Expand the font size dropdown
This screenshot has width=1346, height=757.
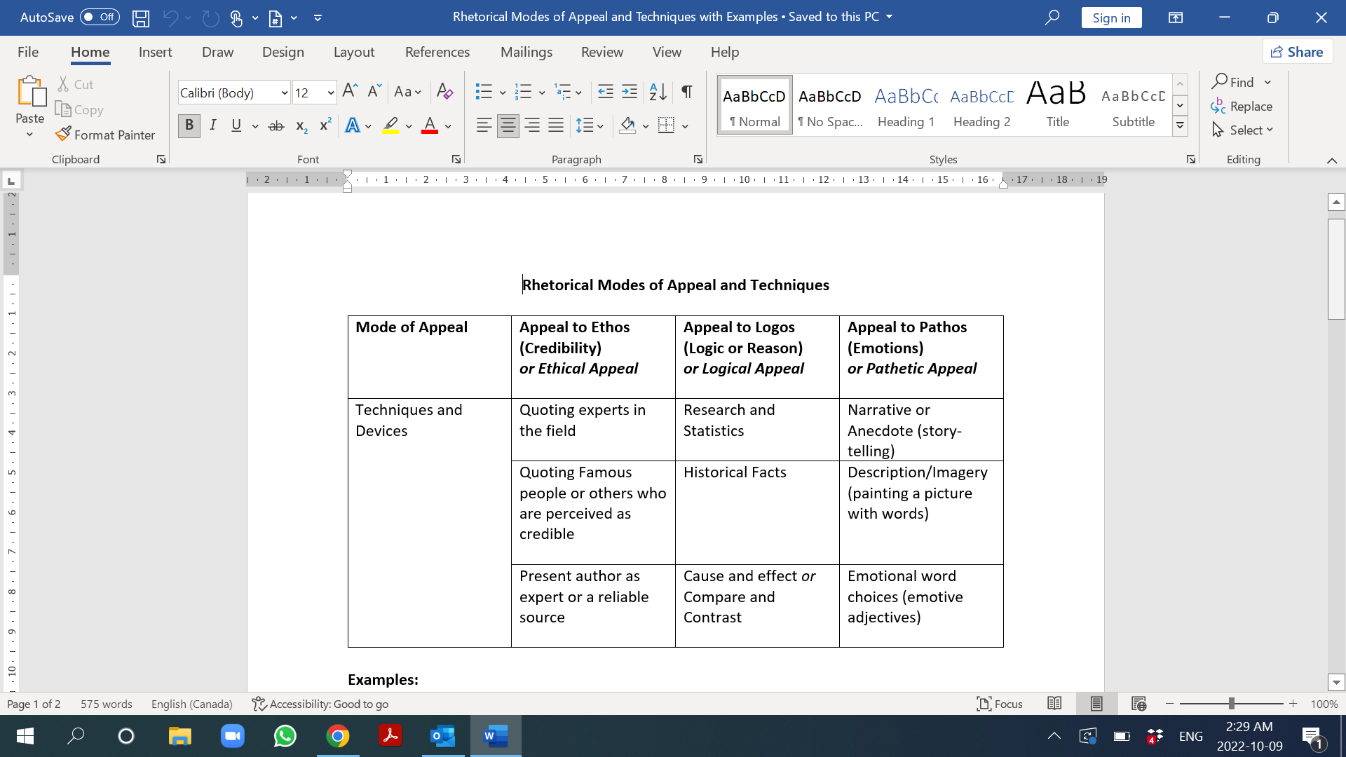coord(330,93)
